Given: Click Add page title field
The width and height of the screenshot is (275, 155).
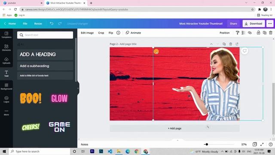Looking at the screenshot, I should (128, 44).
